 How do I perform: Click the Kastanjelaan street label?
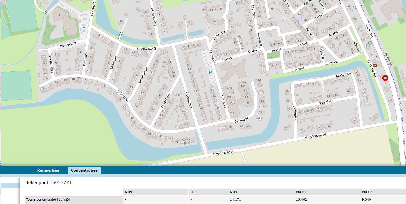pyautogui.click(x=144, y=75)
